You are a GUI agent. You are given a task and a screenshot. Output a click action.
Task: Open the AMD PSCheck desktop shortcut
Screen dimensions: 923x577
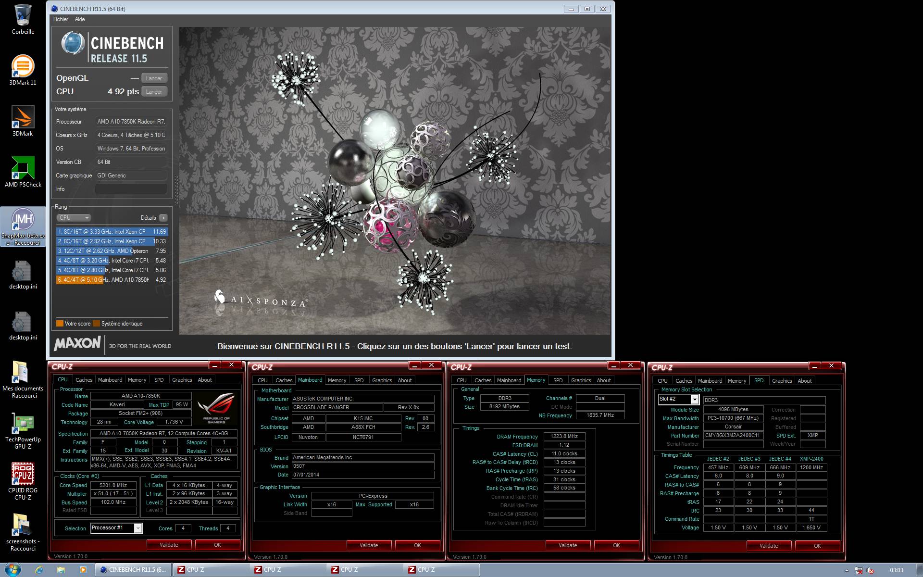coord(23,172)
